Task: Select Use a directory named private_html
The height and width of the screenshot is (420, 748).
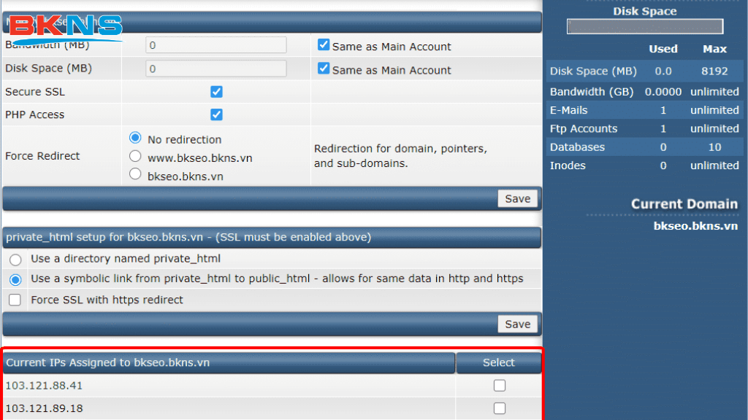Action: tap(15, 260)
